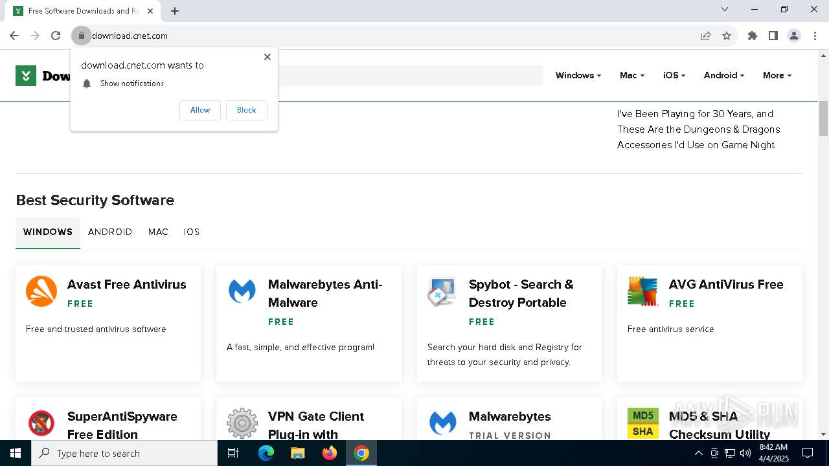This screenshot has width=829, height=466.
Task: Expand the More dropdown menu
Action: click(x=777, y=76)
